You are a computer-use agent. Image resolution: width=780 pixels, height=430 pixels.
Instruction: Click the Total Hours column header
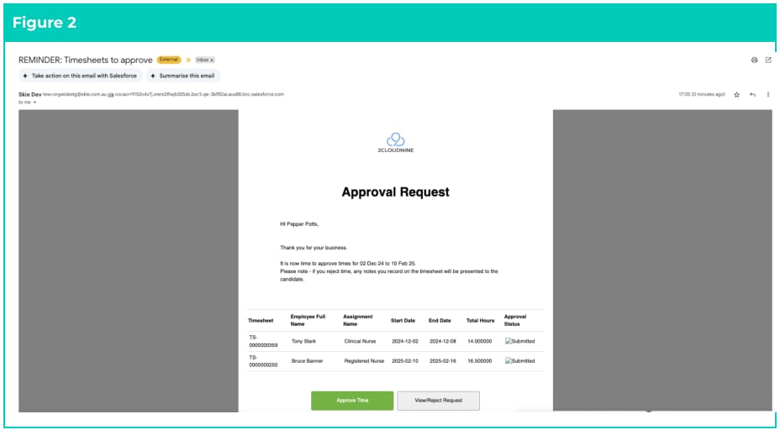click(x=481, y=321)
